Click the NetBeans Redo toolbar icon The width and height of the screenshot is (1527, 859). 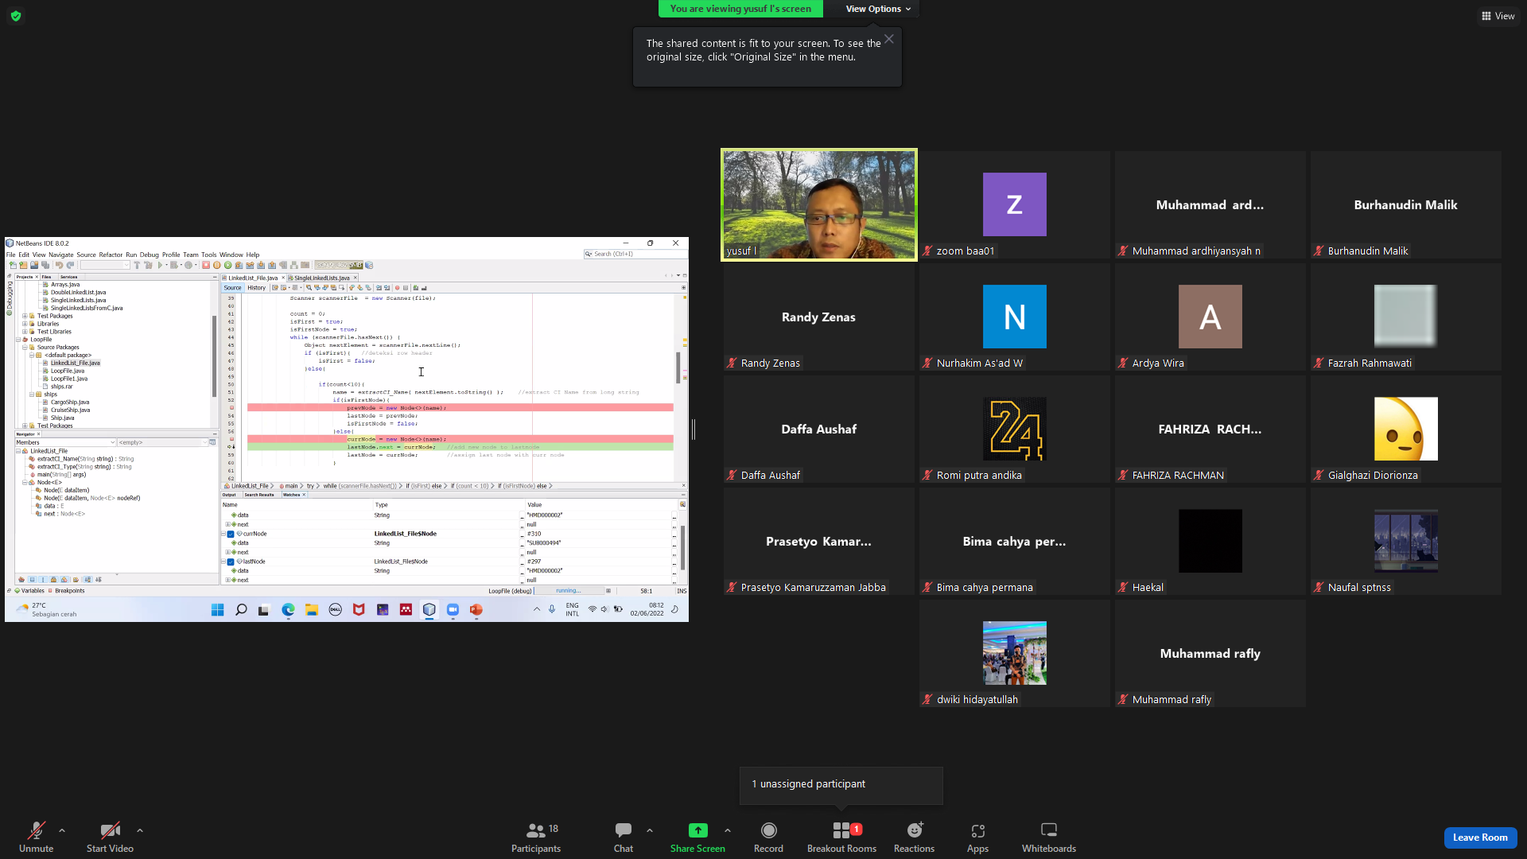tap(70, 266)
